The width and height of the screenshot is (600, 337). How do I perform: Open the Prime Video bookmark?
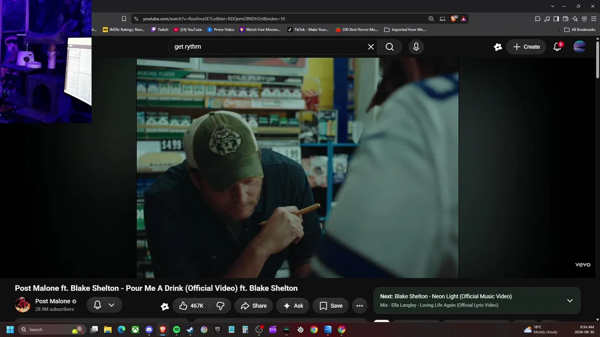[x=221, y=29]
